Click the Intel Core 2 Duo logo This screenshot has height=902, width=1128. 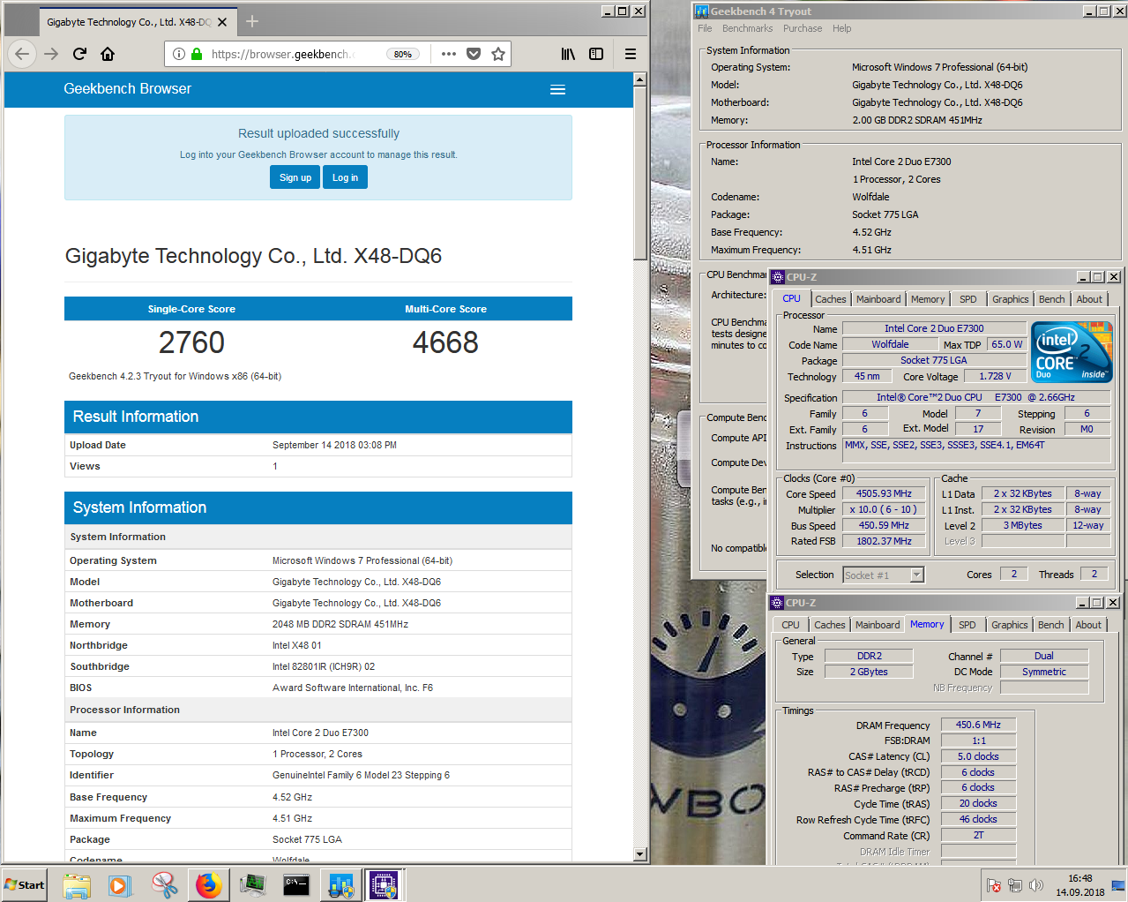[x=1072, y=351]
